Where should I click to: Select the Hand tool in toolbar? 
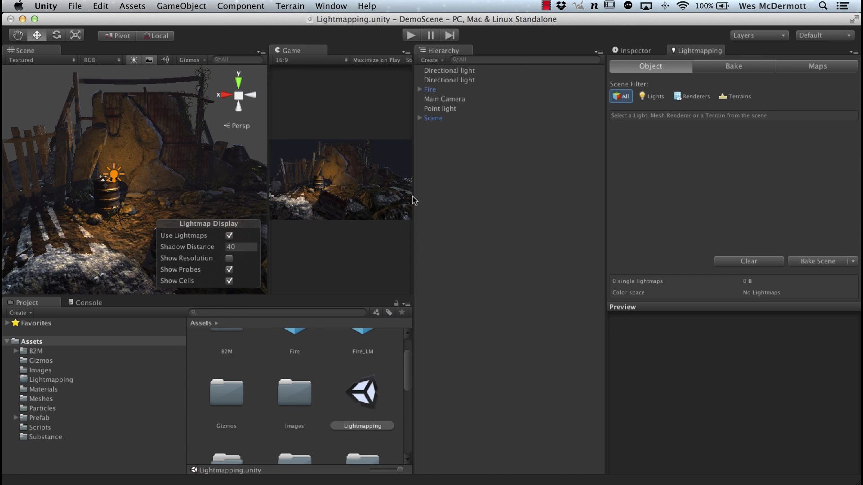coord(18,35)
